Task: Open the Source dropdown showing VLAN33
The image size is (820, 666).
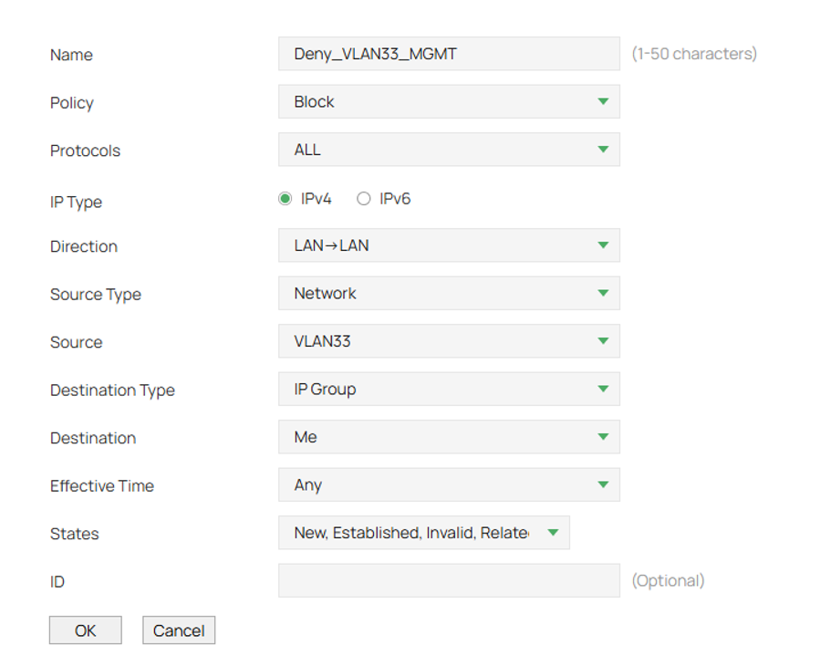Action: [449, 341]
